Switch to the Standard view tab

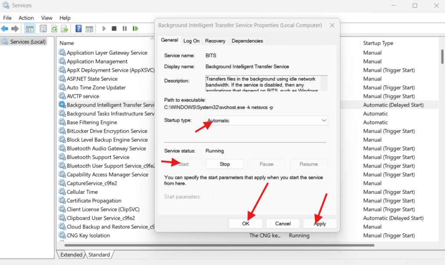coord(99,255)
